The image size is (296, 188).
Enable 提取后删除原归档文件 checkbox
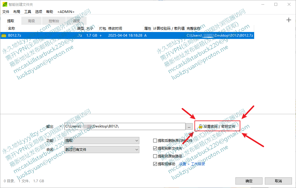[x=155, y=141]
